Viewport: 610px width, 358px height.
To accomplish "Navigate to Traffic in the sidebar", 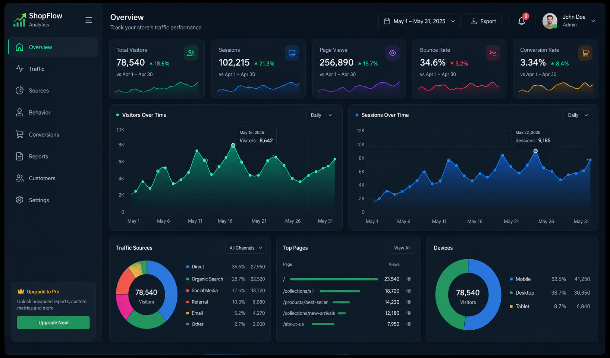I will pyautogui.click(x=53, y=69).
